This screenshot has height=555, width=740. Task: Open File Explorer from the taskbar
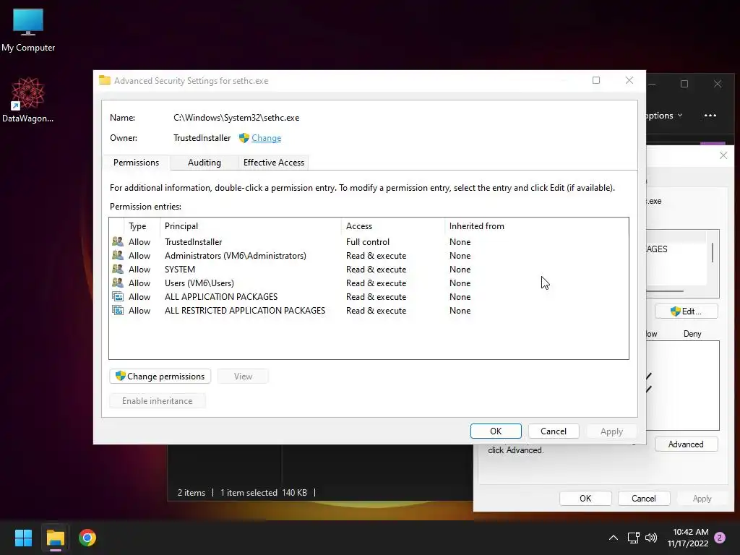tap(55, 538)
